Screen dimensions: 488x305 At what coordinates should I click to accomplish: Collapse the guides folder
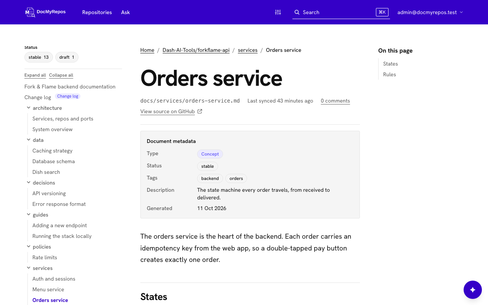tap(29, 215)
